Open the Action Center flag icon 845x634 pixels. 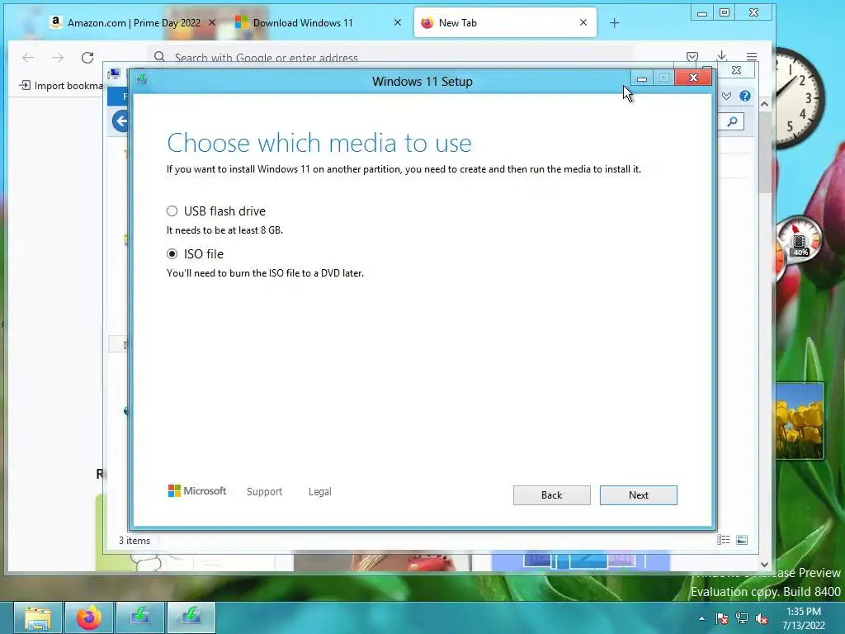[x=721, y=618]
